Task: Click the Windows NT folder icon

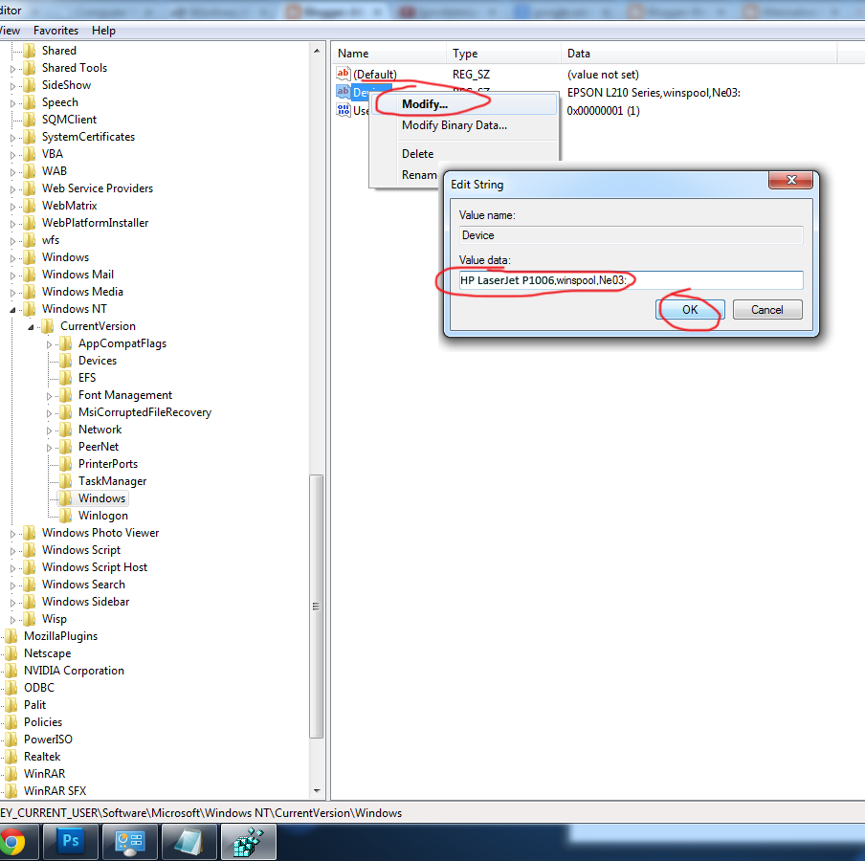Action: (x=30, y=309)
